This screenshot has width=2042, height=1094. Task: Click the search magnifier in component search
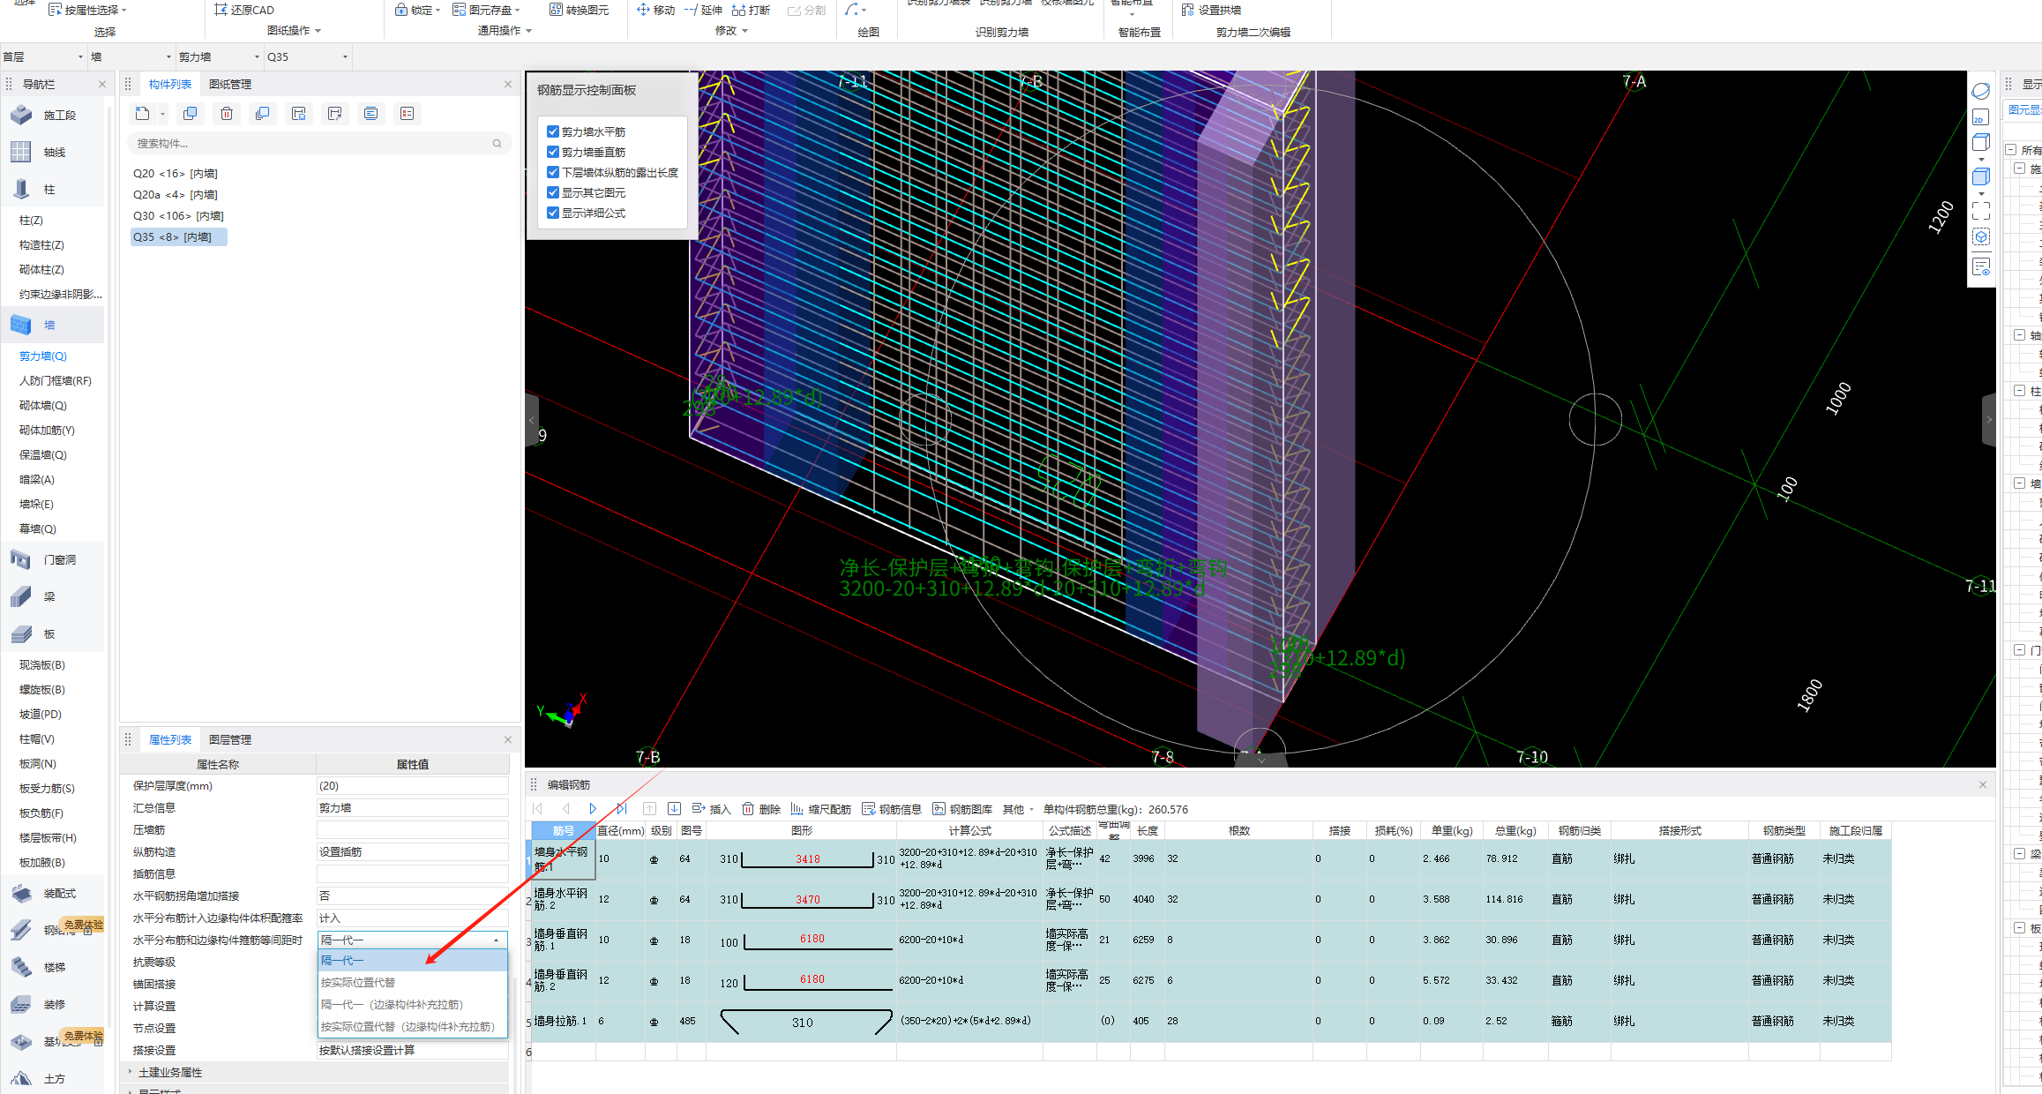(497, 143)
